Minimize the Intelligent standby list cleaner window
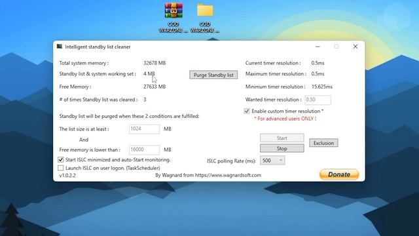 (318, 47)
